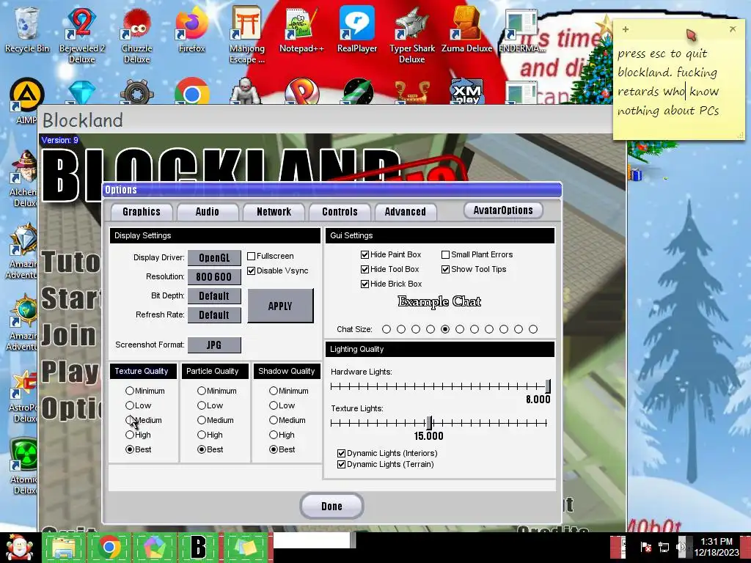
Task: Toggle Dynamic Lights (Interiors) checkbox
Action: (342, 453)
